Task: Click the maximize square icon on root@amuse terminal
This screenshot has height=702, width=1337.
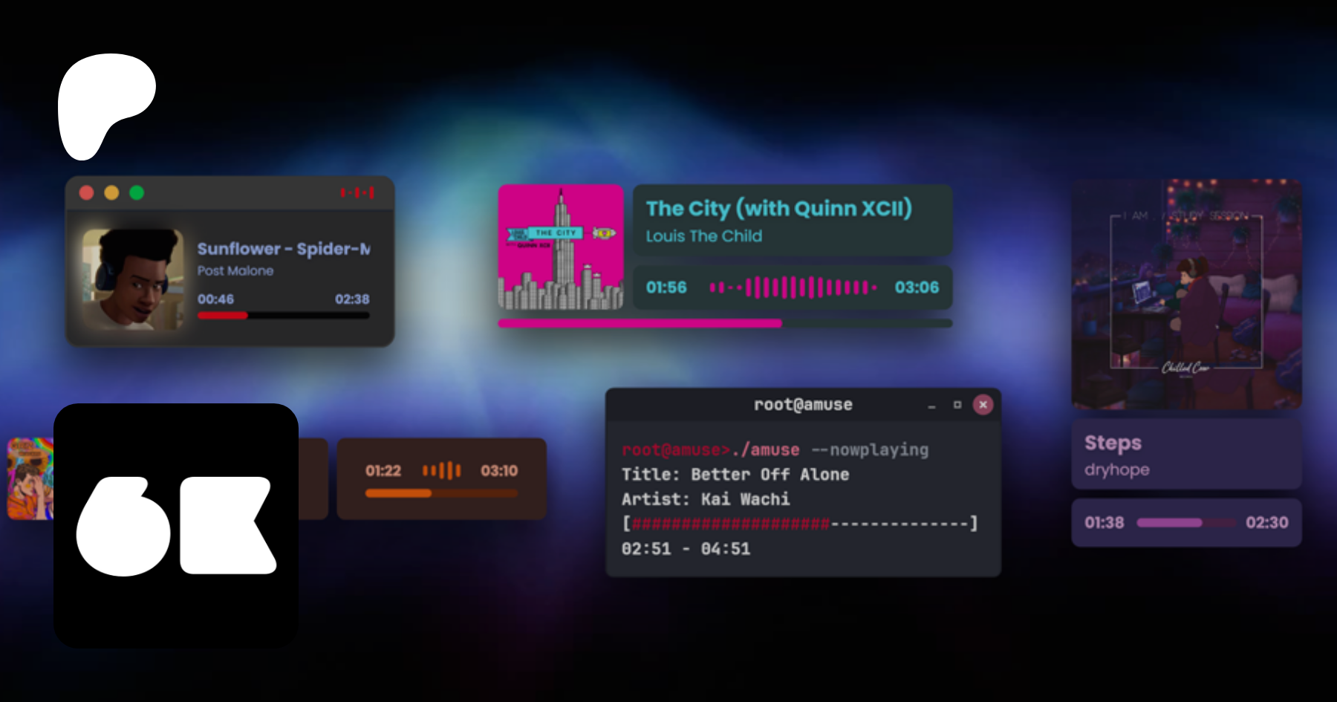Action: point(957,405)
